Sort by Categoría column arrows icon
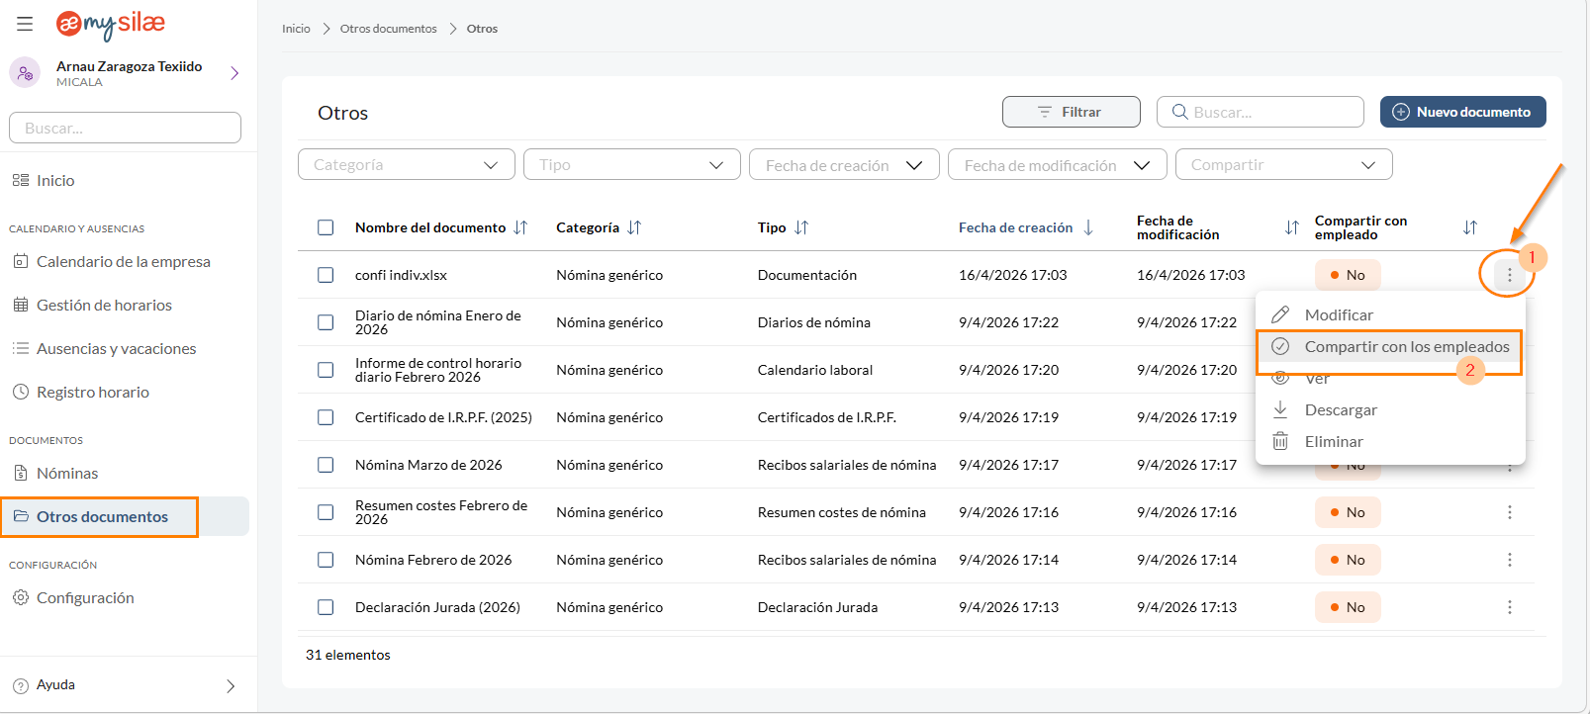This screenshot has height=714, width=1590. tap(634, 227)
